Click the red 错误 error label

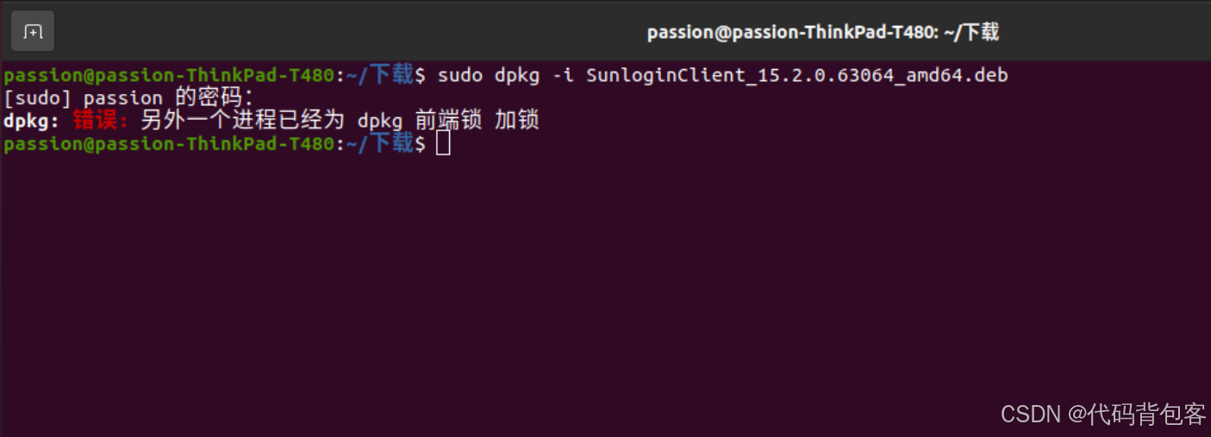point(100,120)
